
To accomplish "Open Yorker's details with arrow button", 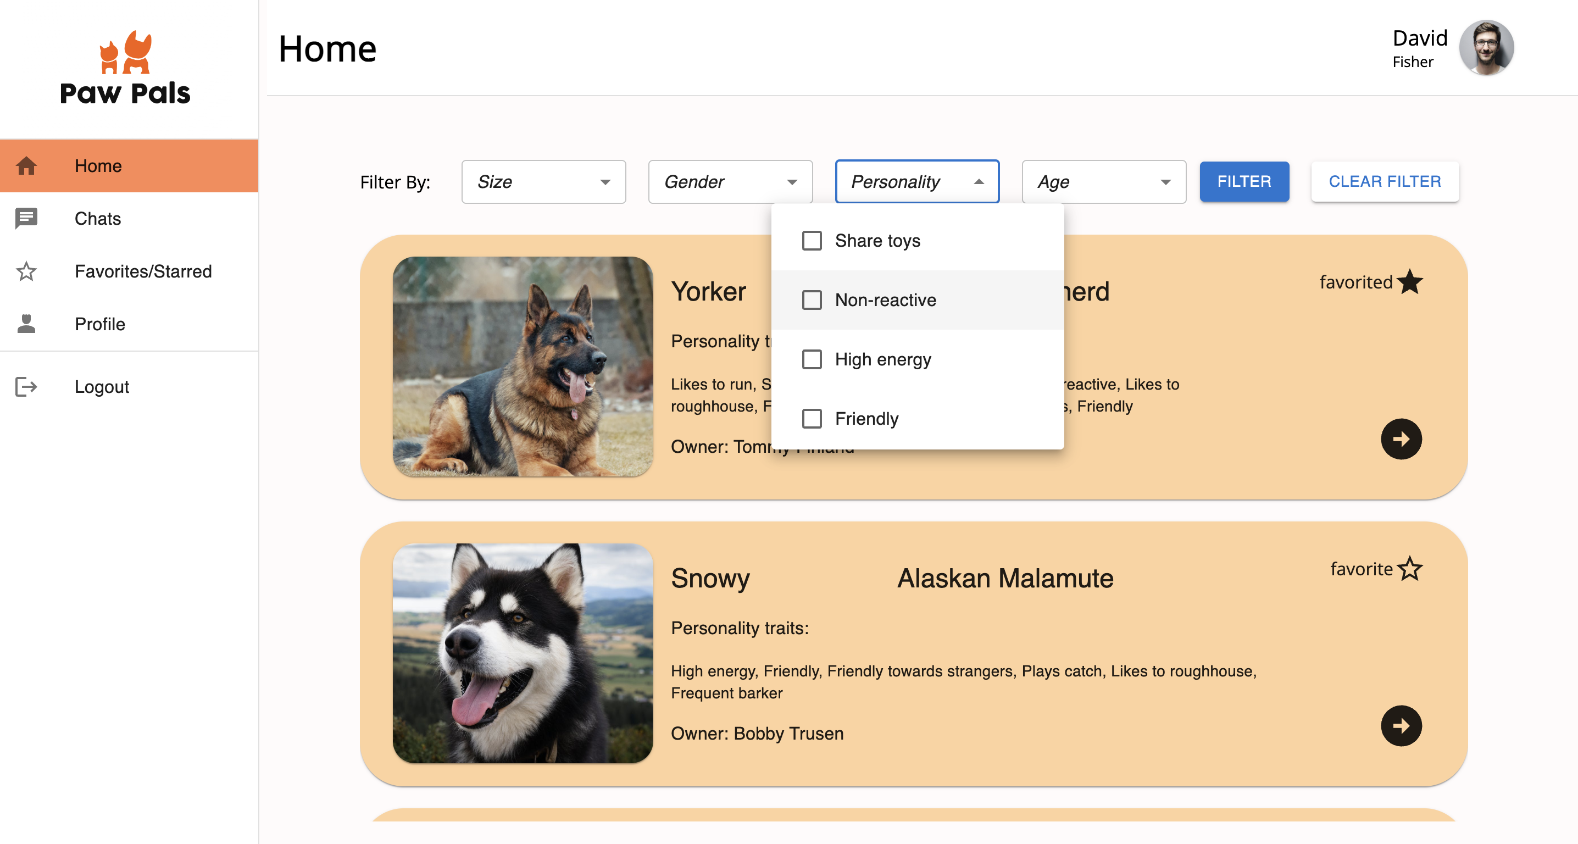I will (x=1401, y=439).
